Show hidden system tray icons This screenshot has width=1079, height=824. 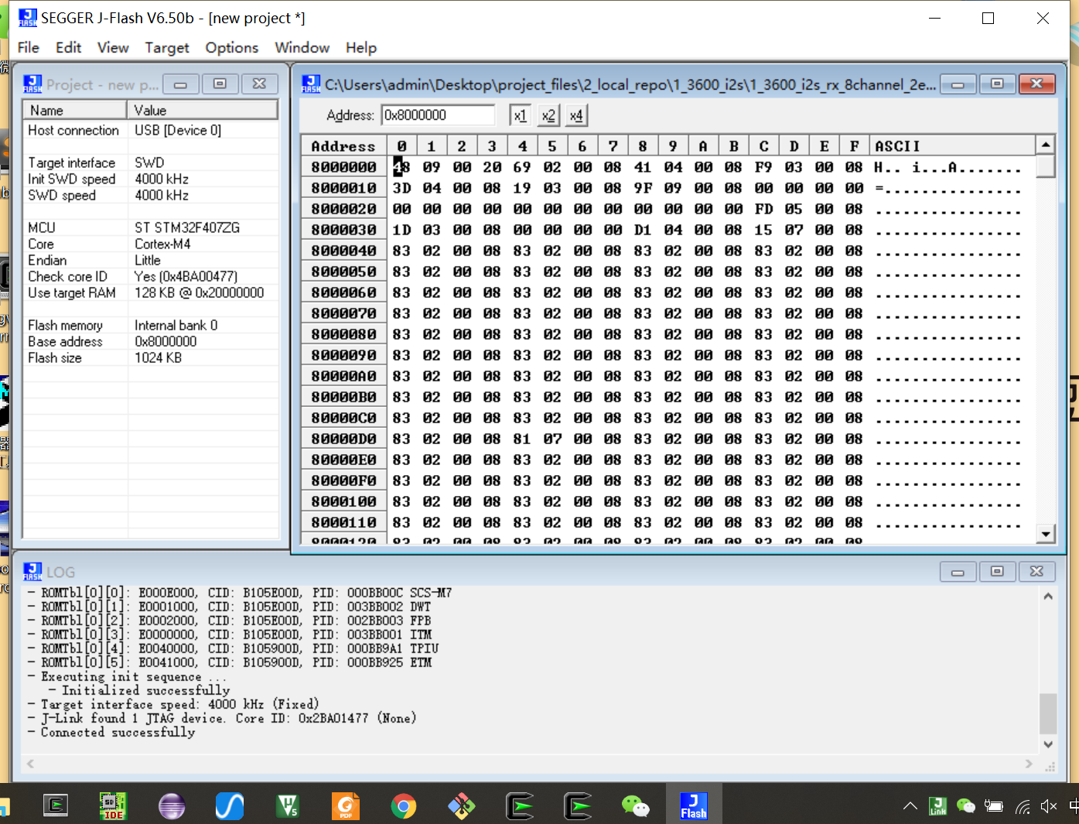[x=910, y=806]
